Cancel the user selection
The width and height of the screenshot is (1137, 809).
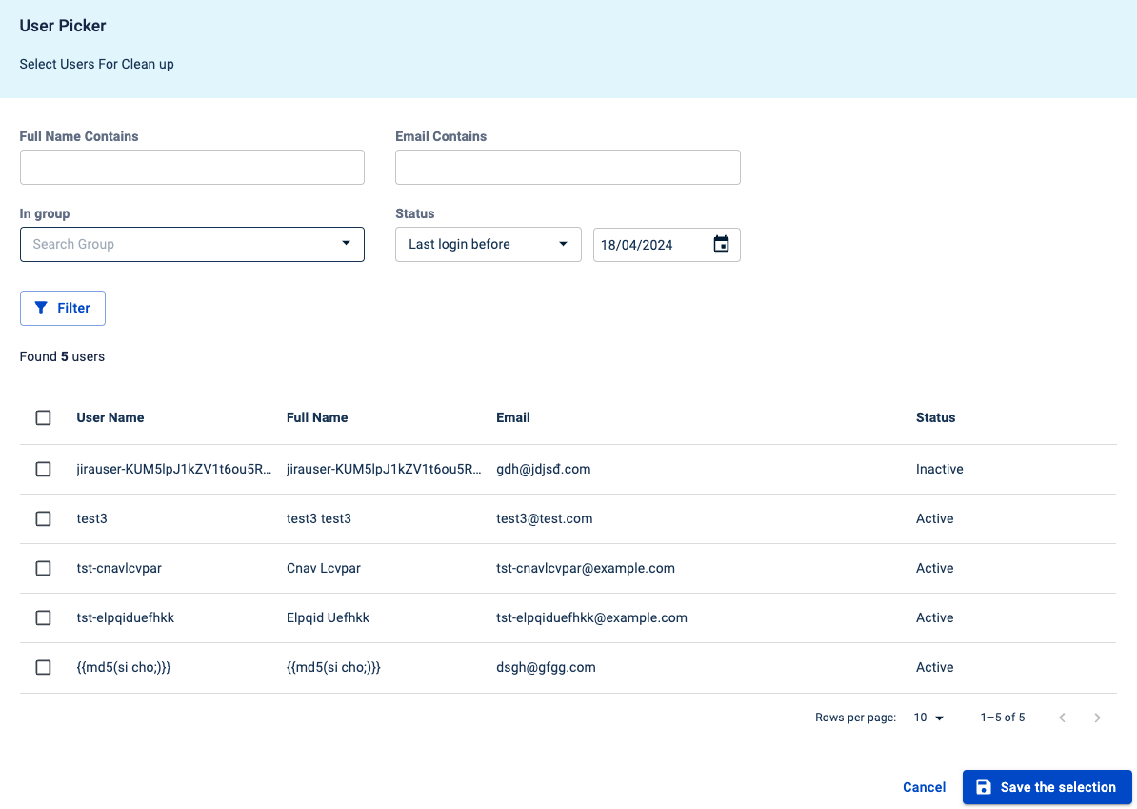[x=924, y=787]
